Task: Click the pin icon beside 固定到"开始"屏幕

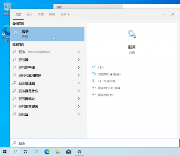Action: (x=94, y=88)
